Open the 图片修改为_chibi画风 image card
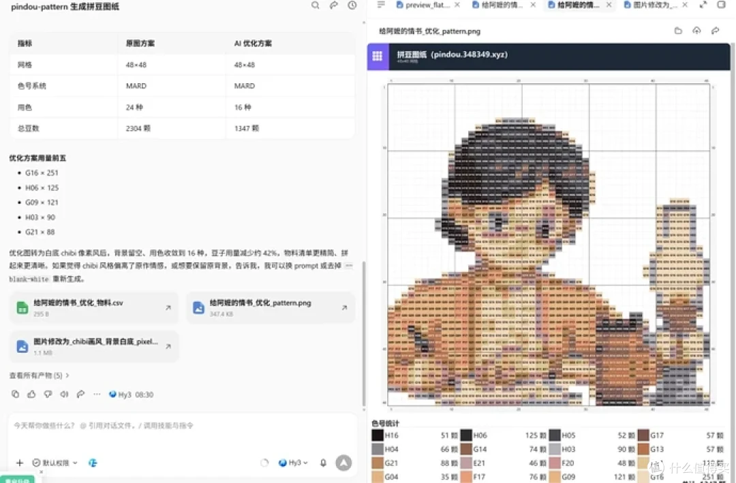The image size is (736, 483). coord(94,346)
